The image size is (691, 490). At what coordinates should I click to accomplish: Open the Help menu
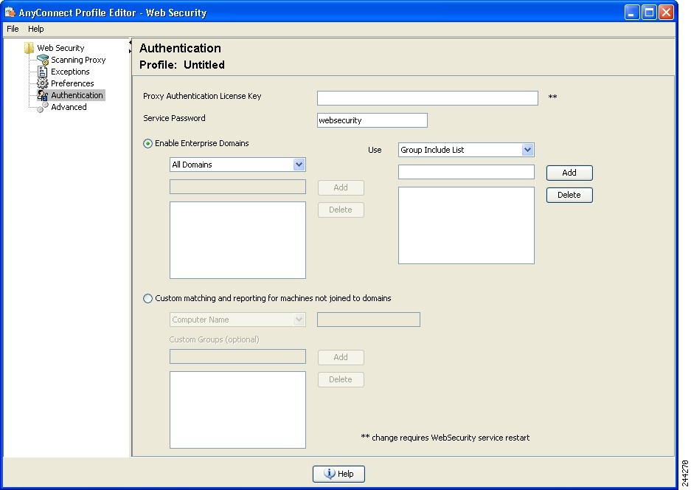point(35,29)
